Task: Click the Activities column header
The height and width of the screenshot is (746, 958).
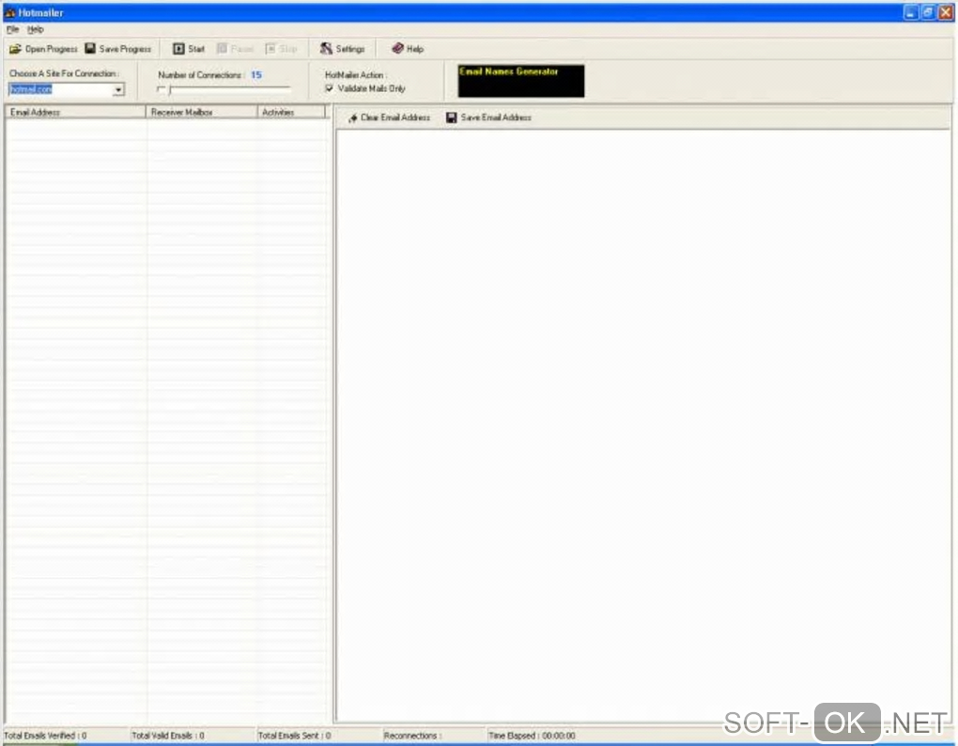Action: click(291, 112)
